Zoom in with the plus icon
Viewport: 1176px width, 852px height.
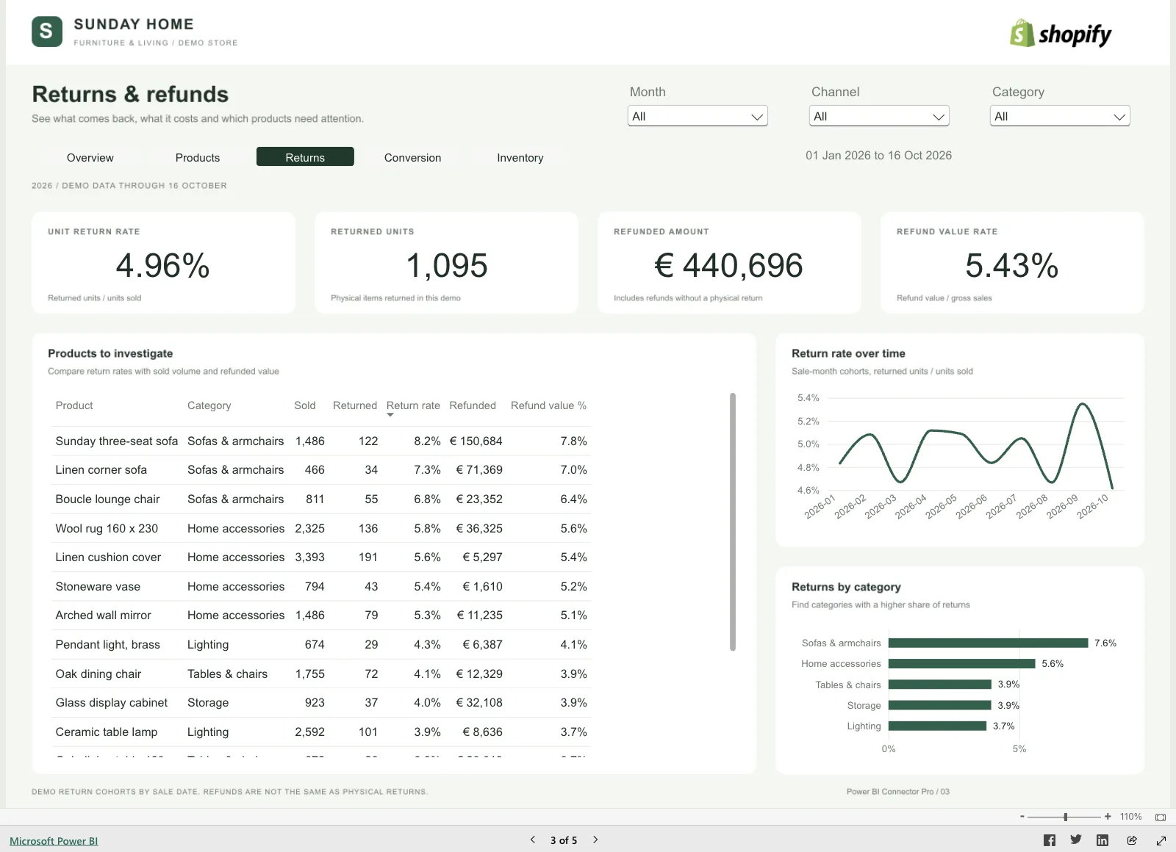1108,817
